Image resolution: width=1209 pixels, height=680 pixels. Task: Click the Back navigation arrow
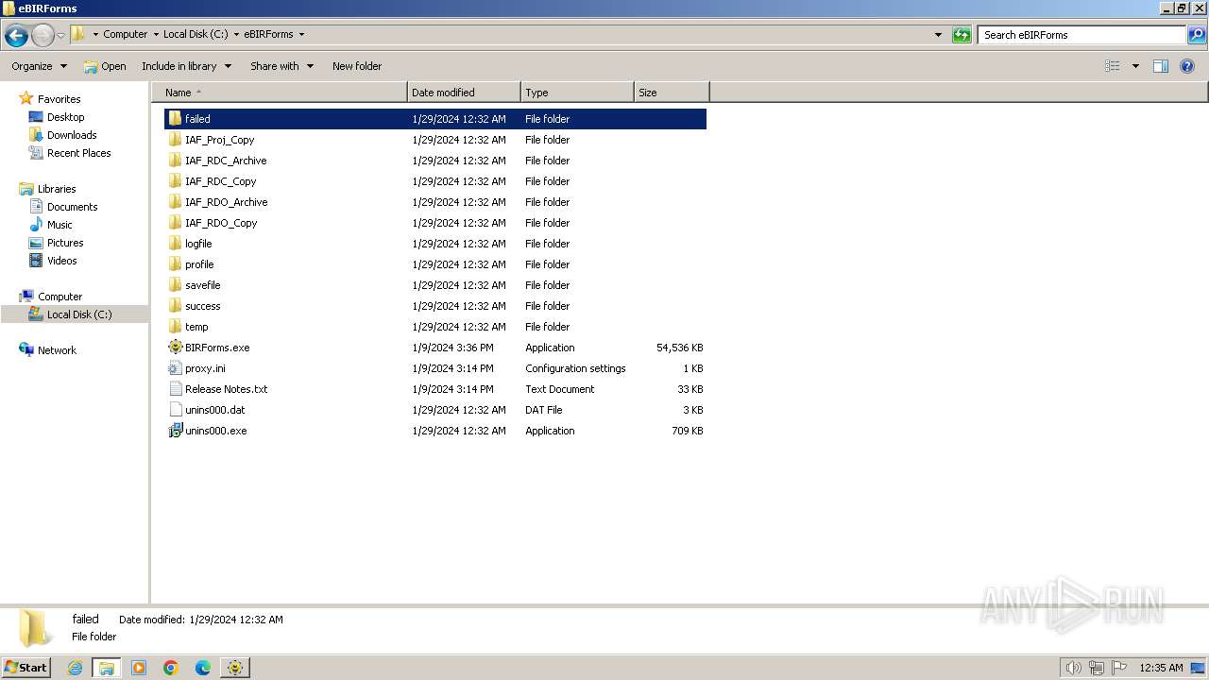[16, 35]
